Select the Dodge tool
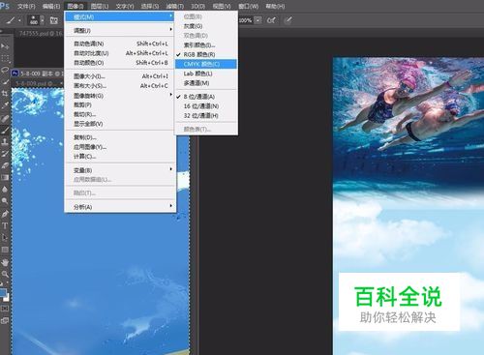This screenshot has width=484, height=355. pos(5,201)
